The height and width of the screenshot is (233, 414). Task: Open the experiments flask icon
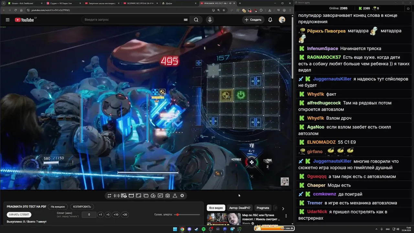click(175, 195)
